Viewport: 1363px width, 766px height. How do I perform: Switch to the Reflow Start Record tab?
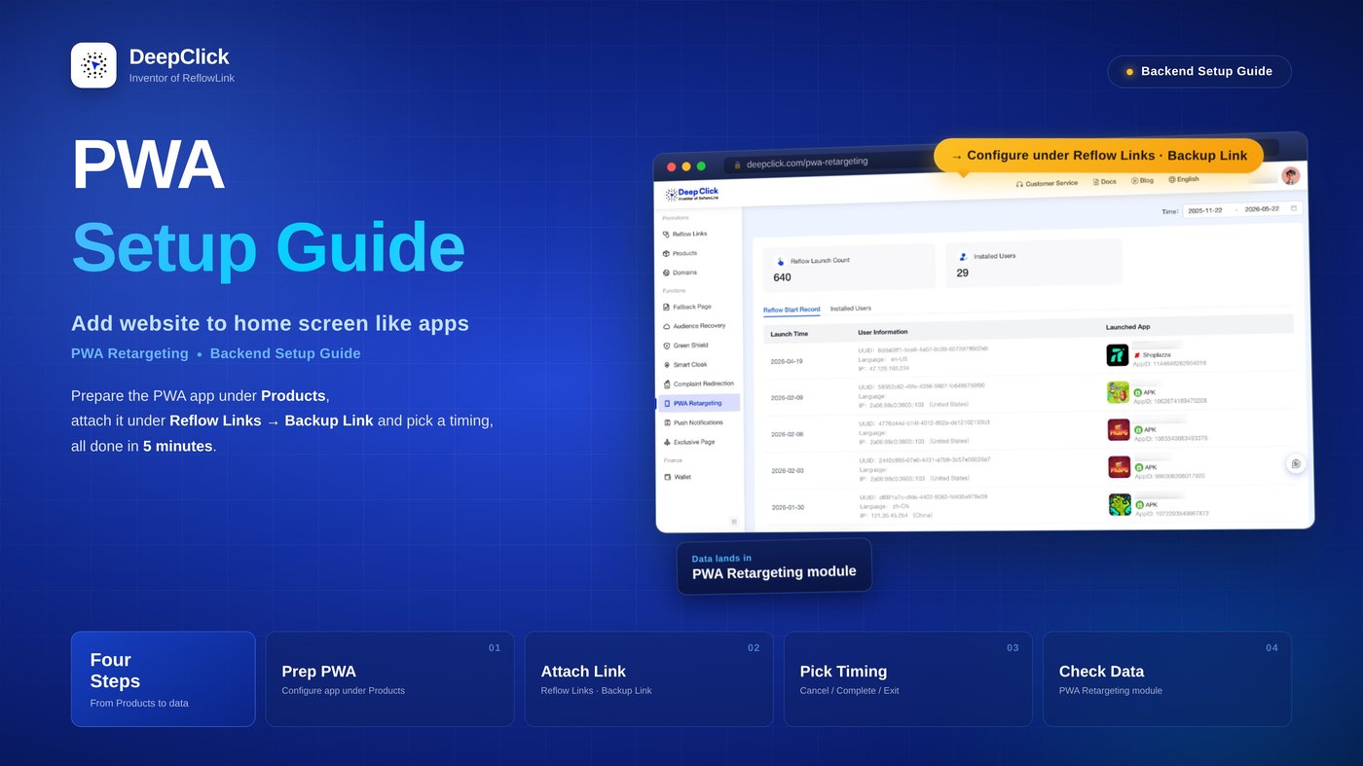[792, 310]
